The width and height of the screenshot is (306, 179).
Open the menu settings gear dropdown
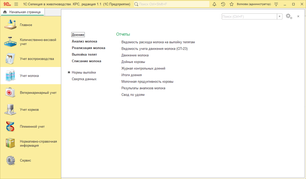click(x=289, y=17)
